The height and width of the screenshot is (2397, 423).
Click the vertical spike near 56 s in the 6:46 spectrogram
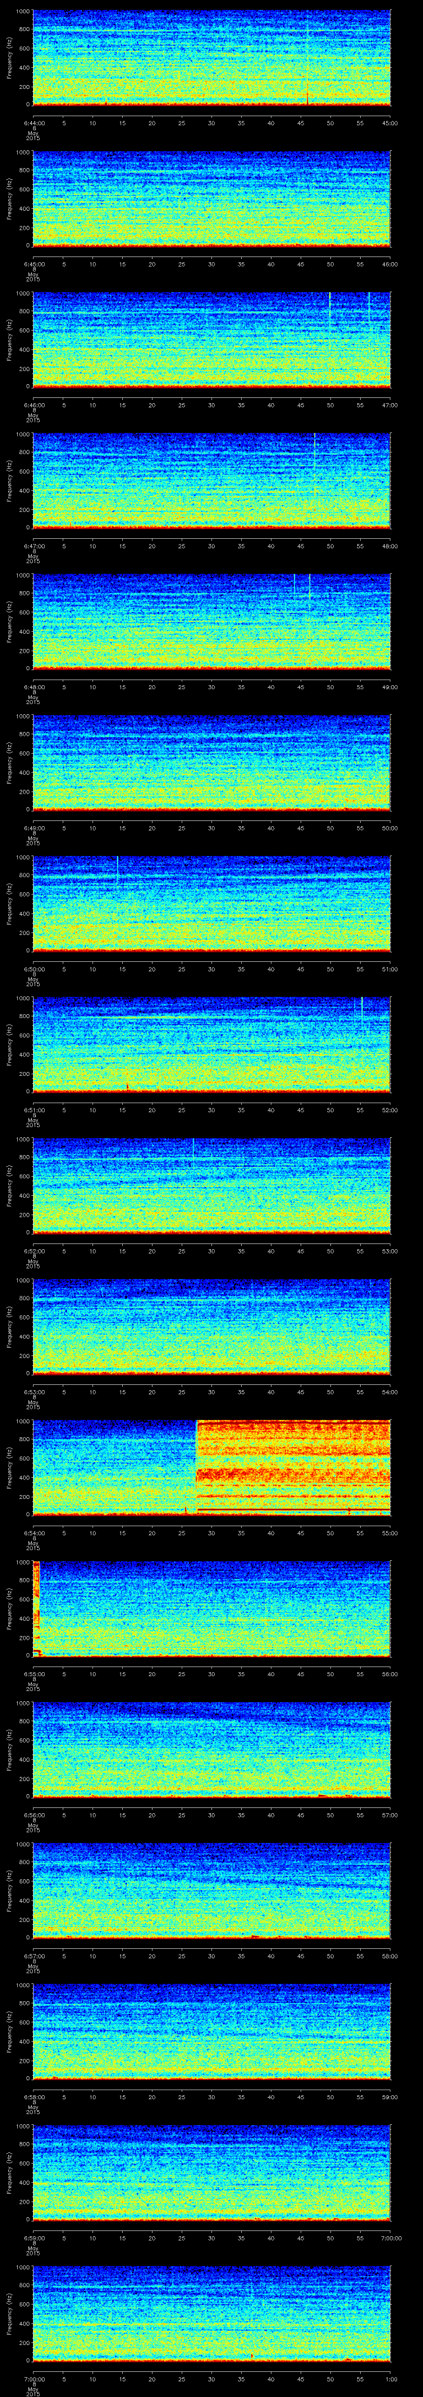click(369, 307)
